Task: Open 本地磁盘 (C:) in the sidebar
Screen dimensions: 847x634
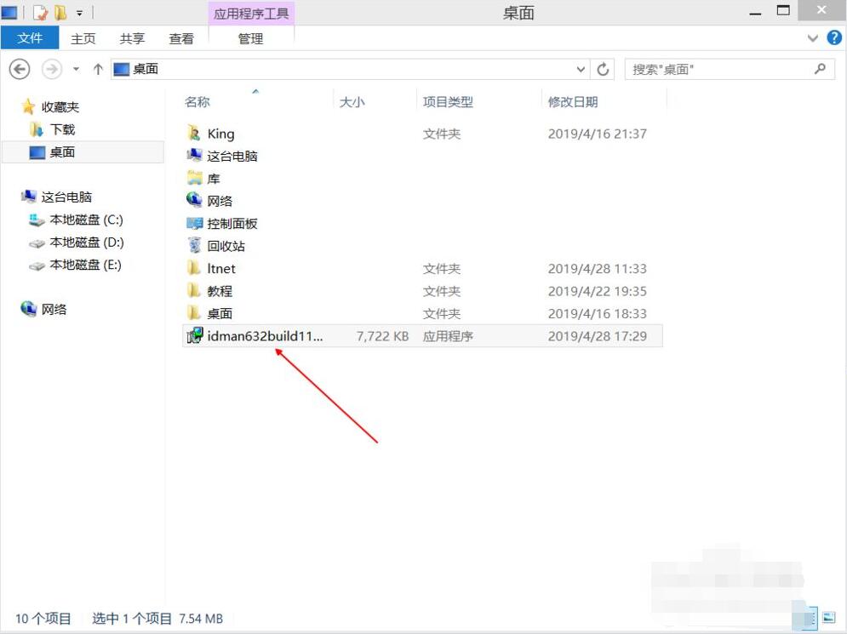Action: click(x=76, y=220)
